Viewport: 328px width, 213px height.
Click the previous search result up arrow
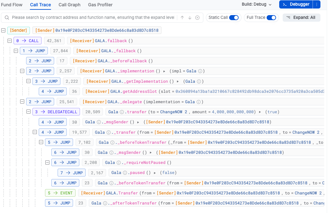[182, 18]
